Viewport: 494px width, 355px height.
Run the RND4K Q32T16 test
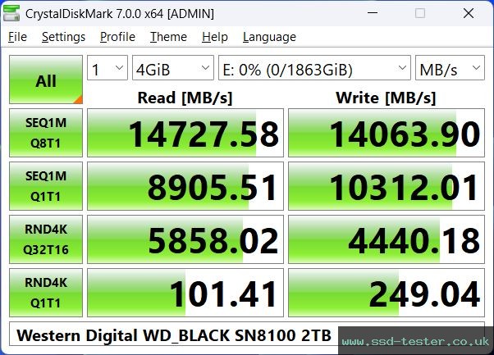tap(46, 239)
